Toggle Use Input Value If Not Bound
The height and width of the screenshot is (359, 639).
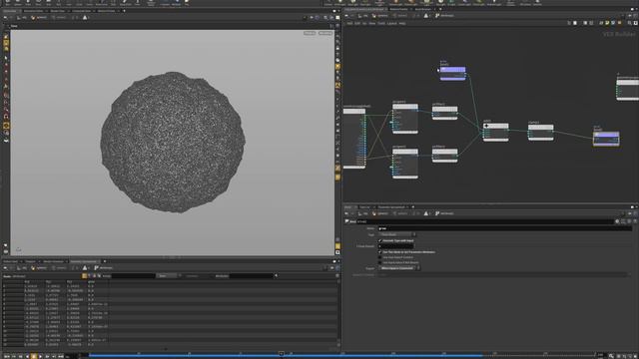pos(380,262)
